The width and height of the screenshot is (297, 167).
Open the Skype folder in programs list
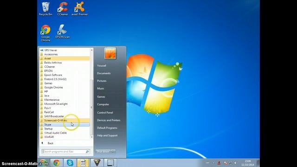tap(65, 125)
